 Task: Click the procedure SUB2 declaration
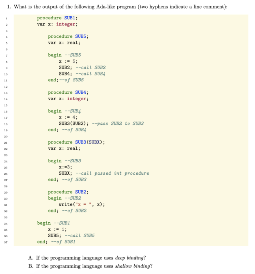point(68,192)
